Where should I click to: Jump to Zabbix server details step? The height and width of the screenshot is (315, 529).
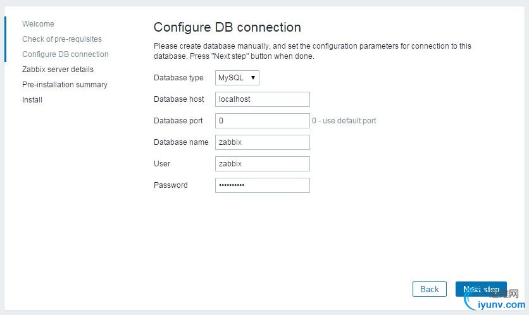coord(58,70)
